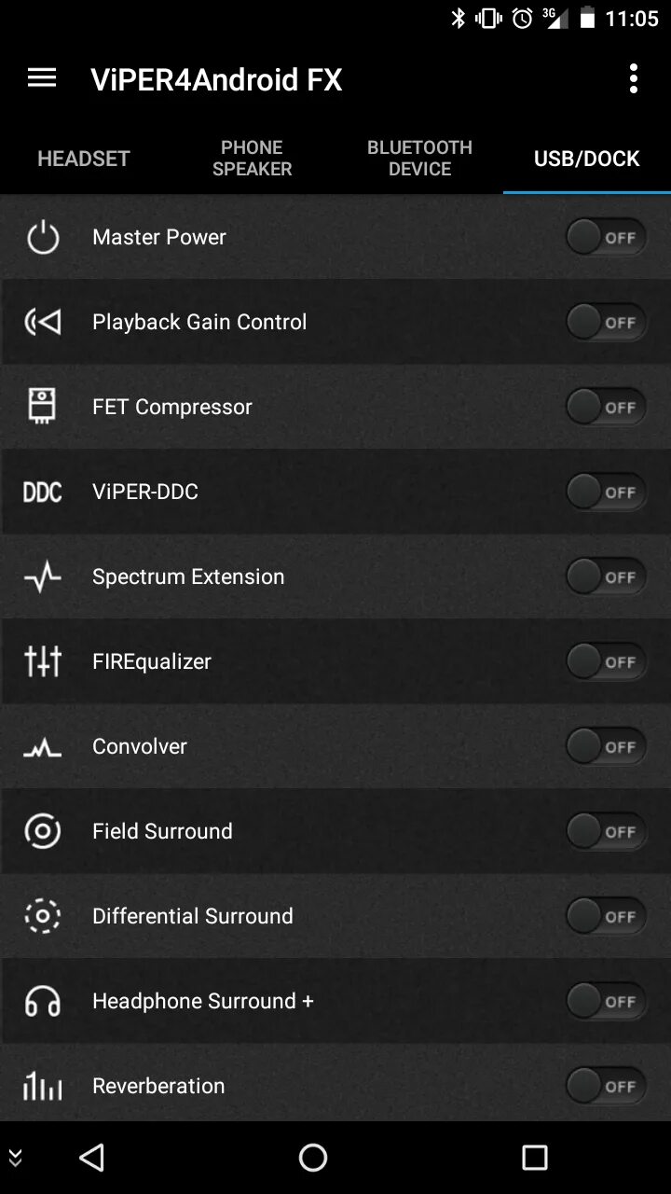Tap the Playback Gain Control speaker icon
The height and width of the screenshot is (1194, 671).
point(43,322)
